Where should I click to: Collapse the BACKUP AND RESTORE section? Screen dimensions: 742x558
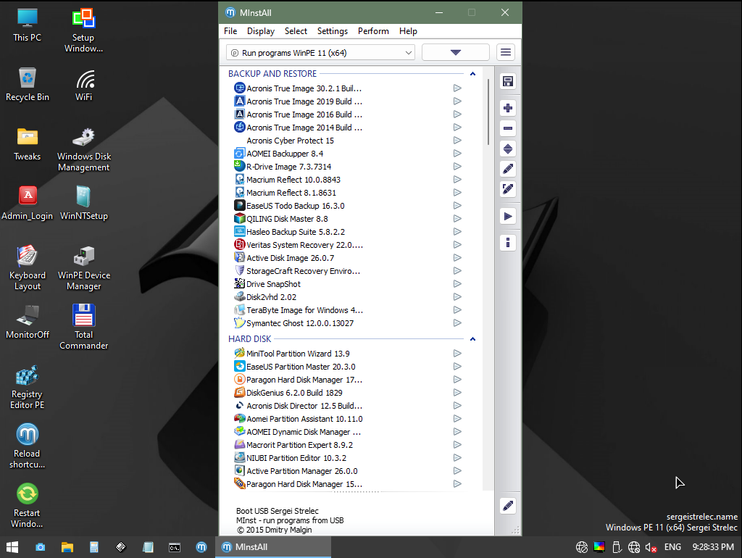(472, 74)
